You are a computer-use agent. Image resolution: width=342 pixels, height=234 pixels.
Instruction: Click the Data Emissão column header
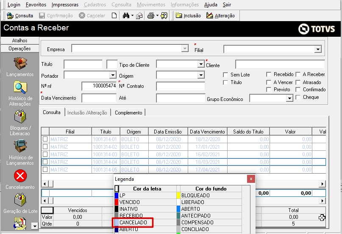[x=168, y=131]
